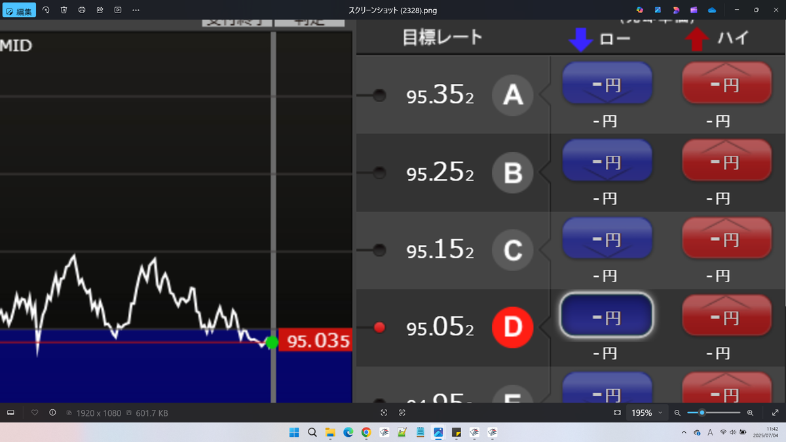
Task: Click the 編集 edit button
Action: point(20,10)
